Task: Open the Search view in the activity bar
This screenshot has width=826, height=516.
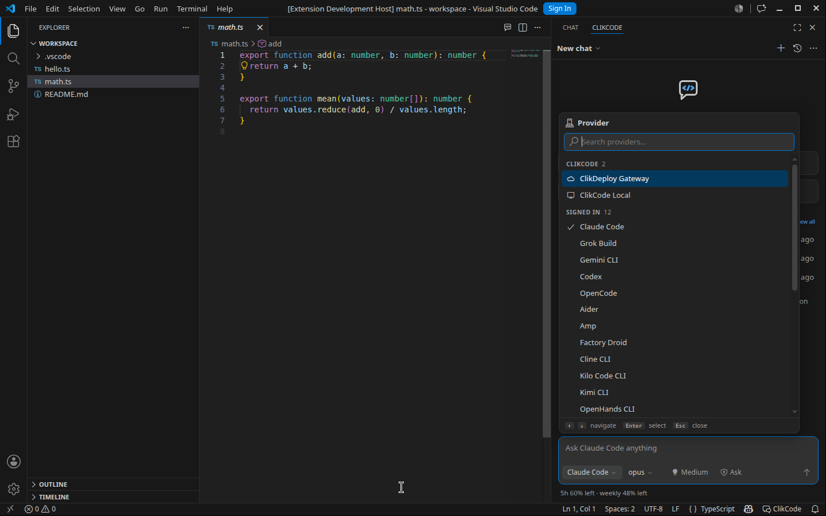Action: pos(13,58)
